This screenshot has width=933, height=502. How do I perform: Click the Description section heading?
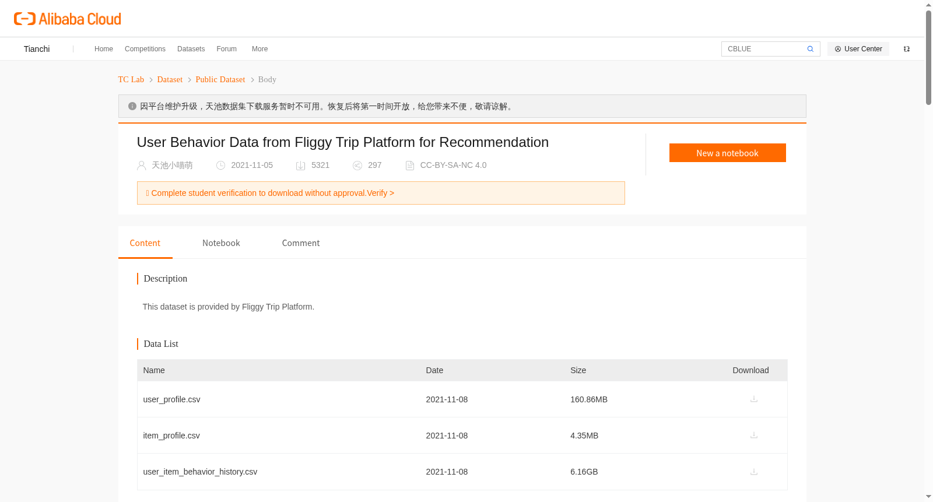(166, 279)
